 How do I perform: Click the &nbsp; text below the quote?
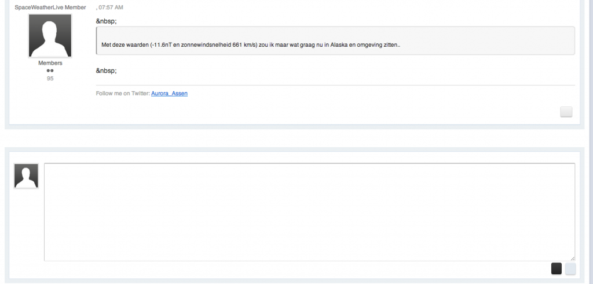106,70
